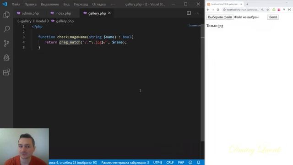Click the Только jpg message
293x165 pixels.
pos(215,26)
